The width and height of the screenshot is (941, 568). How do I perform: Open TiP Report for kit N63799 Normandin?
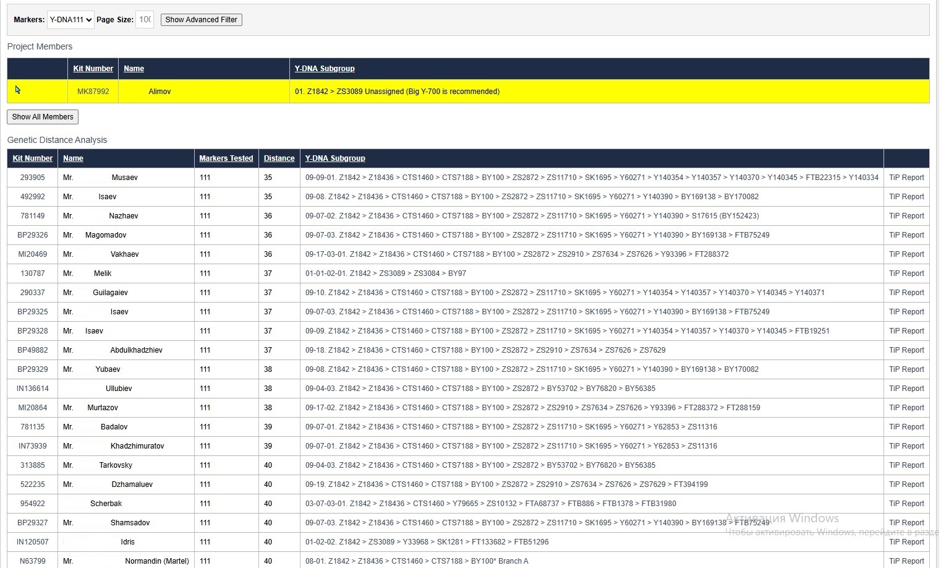(906, 561)
